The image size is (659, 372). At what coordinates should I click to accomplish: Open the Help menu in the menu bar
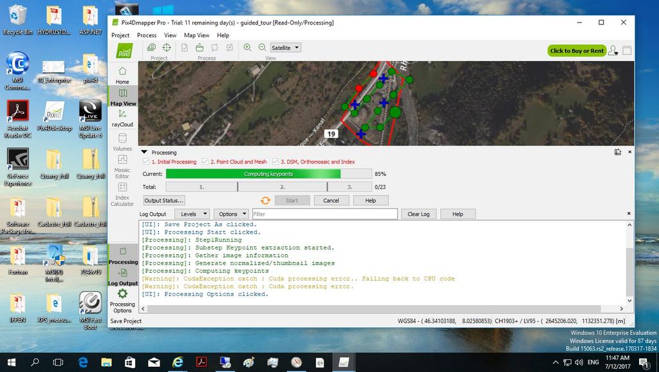click(x=223, y=35)
